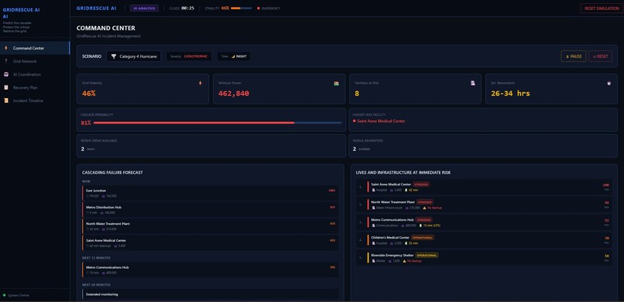
Task: View the Incident Timeline page
Action: (35, 100)
